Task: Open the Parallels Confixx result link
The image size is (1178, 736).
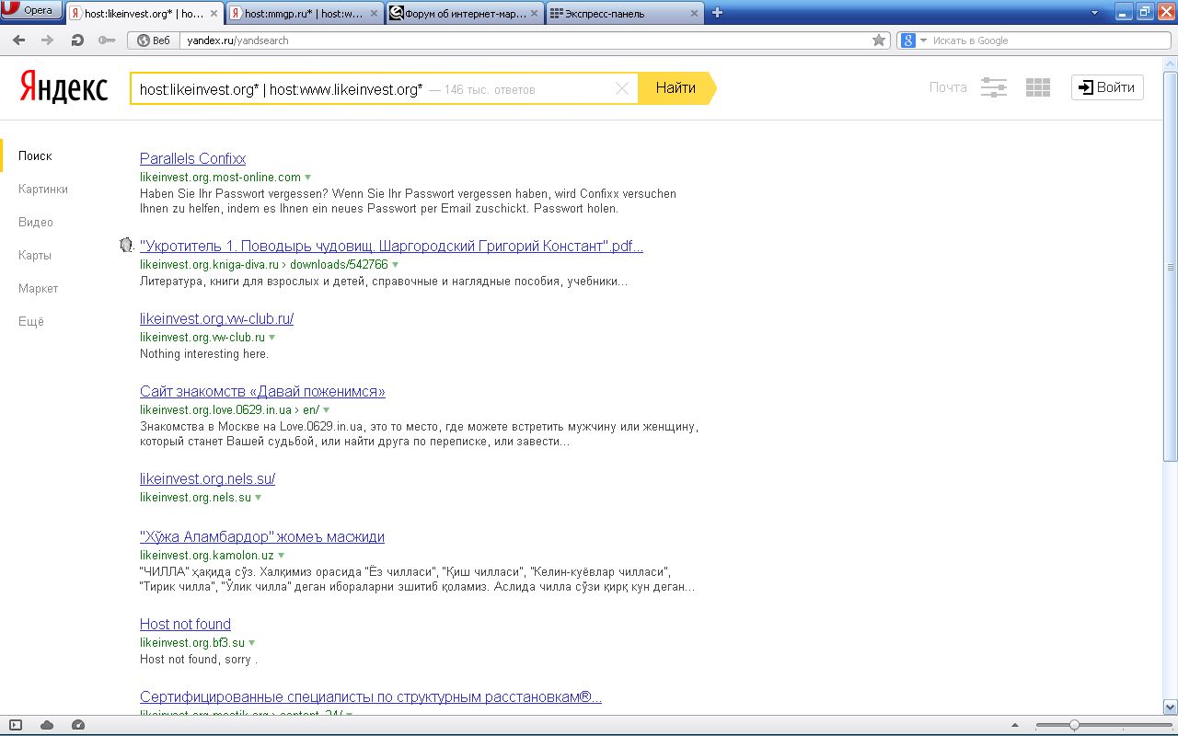Action: [192, 158]
